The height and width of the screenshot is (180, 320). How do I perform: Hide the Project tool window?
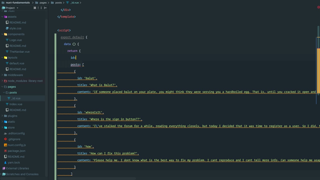click(45, 8)
